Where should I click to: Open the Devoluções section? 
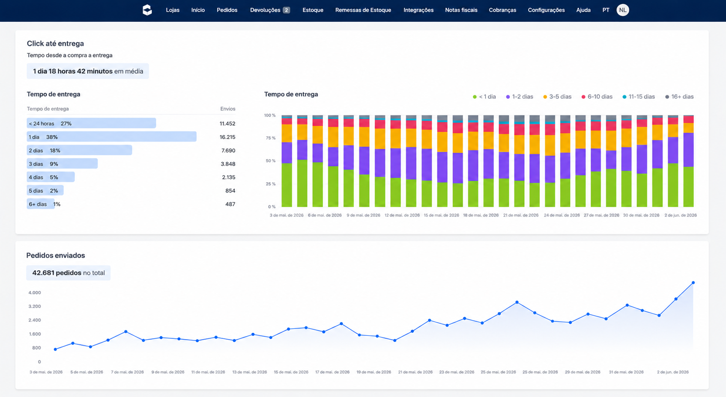(265, 10)
